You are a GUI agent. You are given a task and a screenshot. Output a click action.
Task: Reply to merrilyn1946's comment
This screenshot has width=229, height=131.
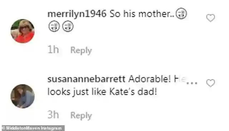pos(81,50)
